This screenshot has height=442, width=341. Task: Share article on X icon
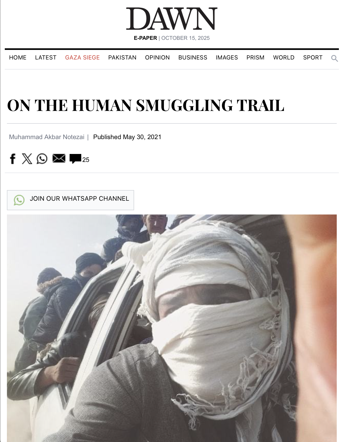pos(27,159)
